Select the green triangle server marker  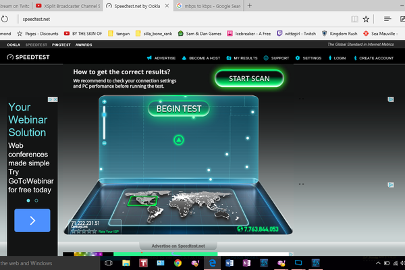tap(178, 140)
